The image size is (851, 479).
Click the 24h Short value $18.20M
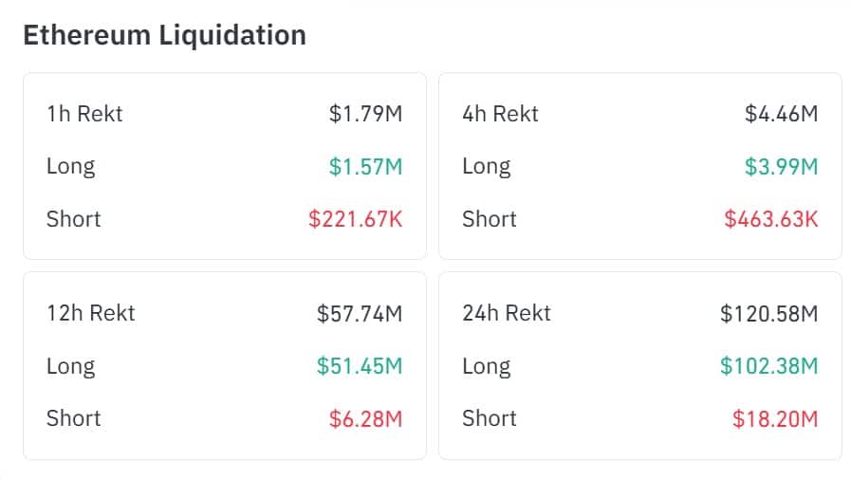point(775,418)
